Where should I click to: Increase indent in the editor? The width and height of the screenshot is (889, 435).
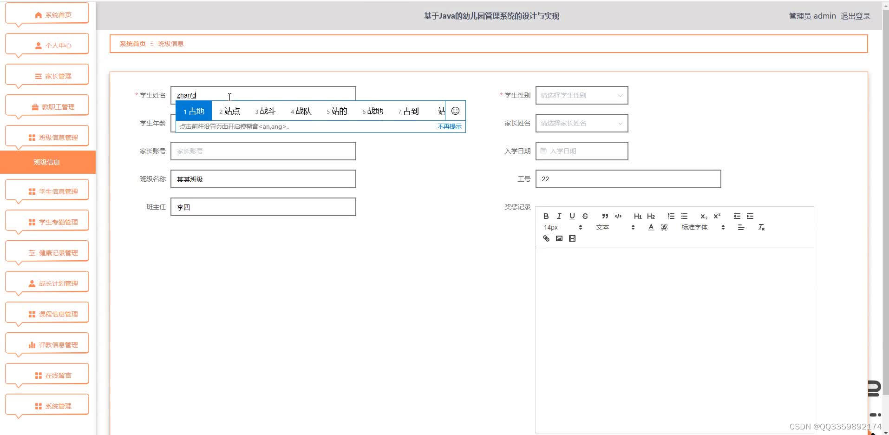click(x=750, y=216)
